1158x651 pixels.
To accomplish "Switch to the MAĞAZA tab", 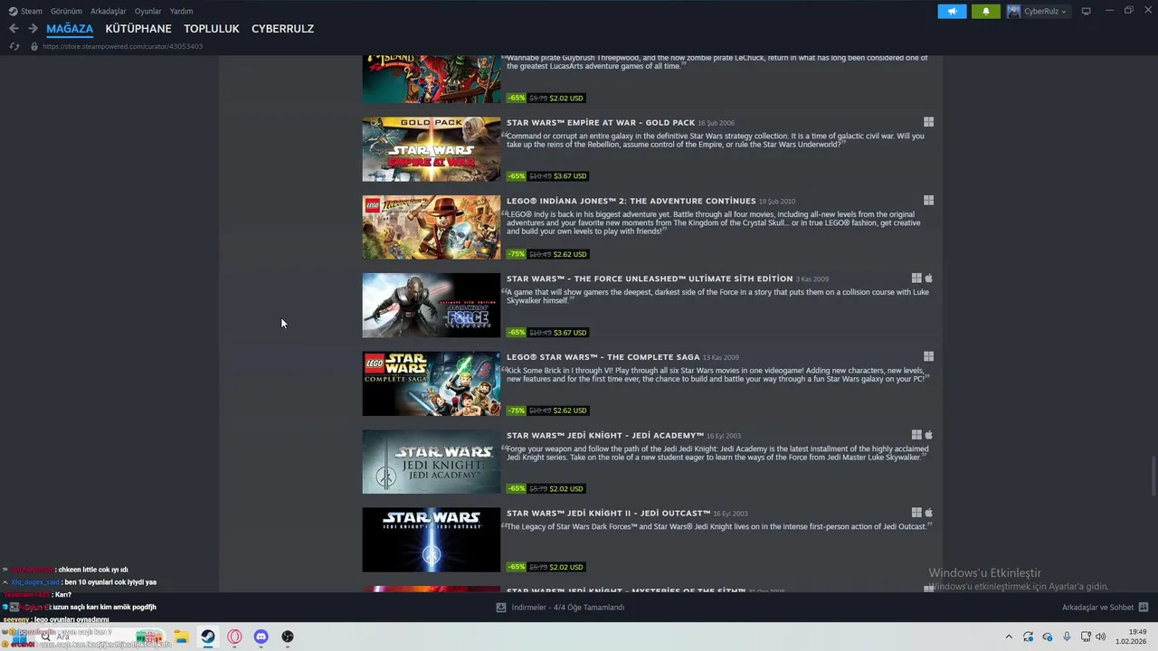I will click(70, 29).
